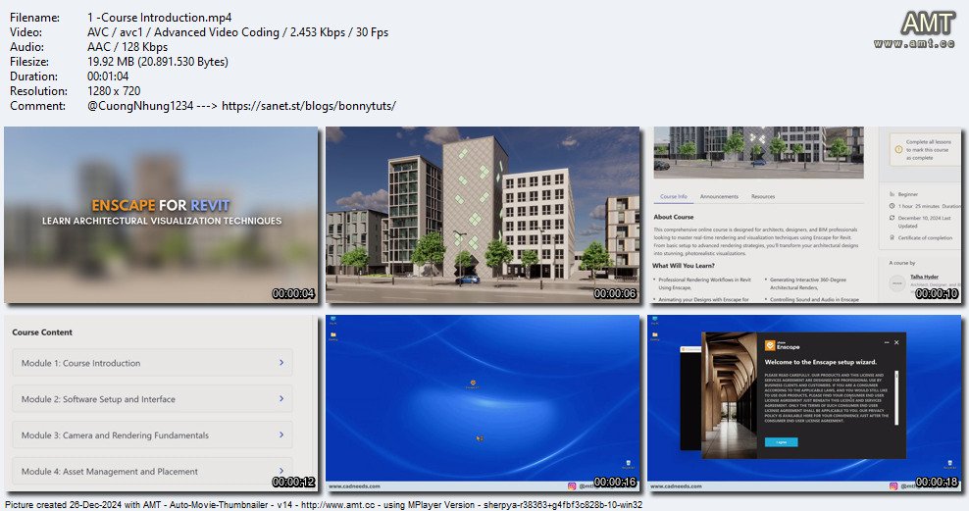Click the '19.92 MB (20.891.530 Bytes)' filesize value

(158, 62)
